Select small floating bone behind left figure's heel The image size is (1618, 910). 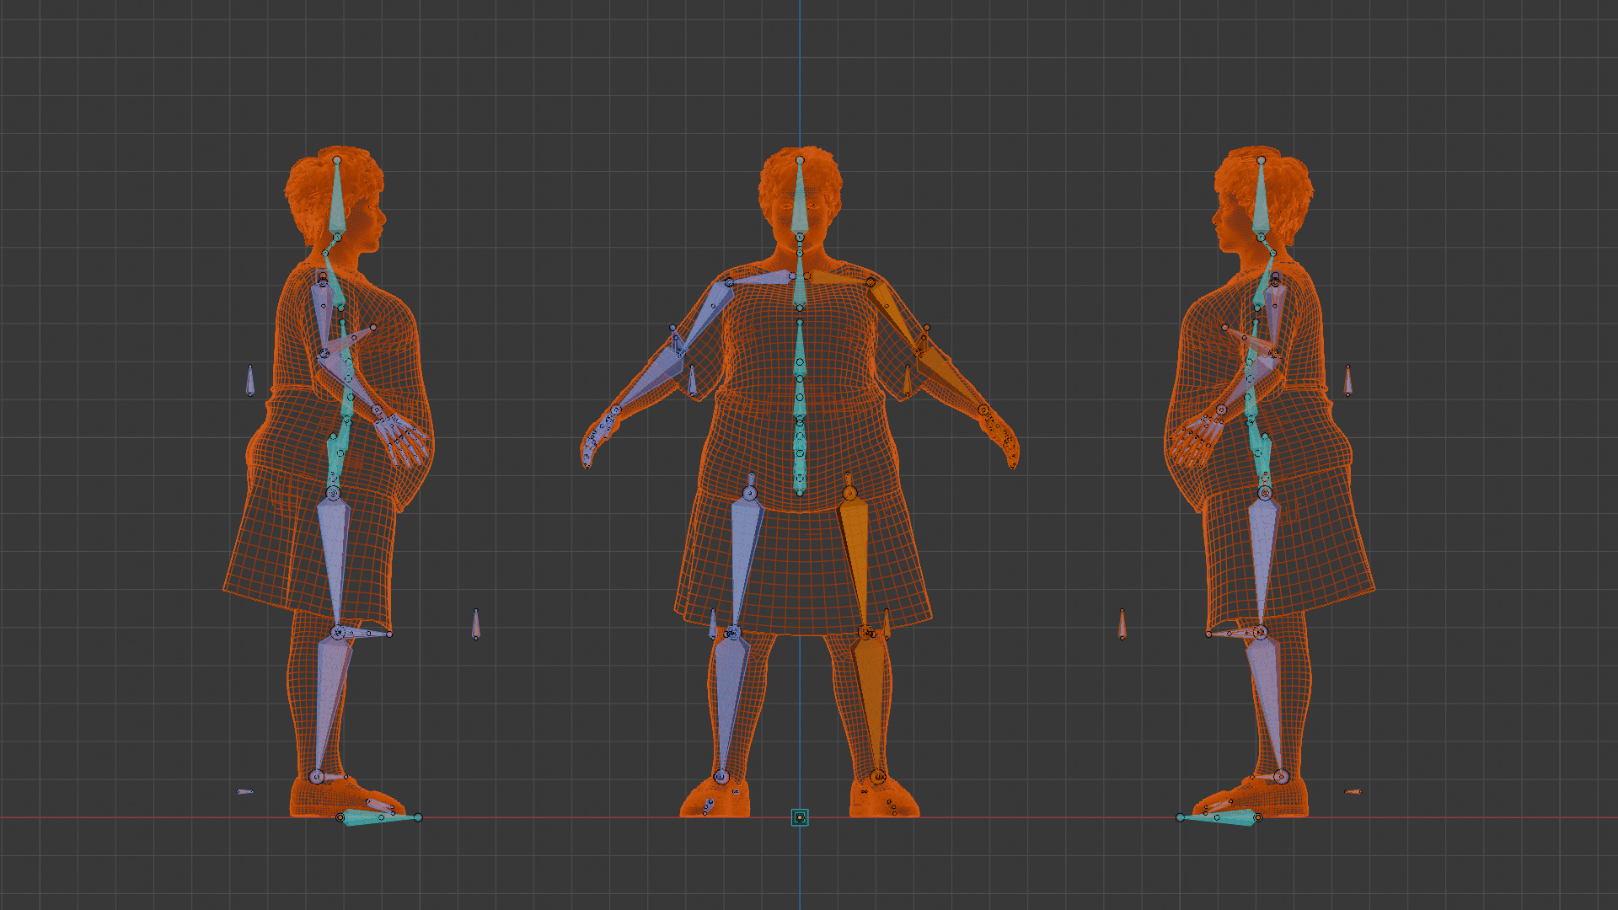(x=245, y=791)
